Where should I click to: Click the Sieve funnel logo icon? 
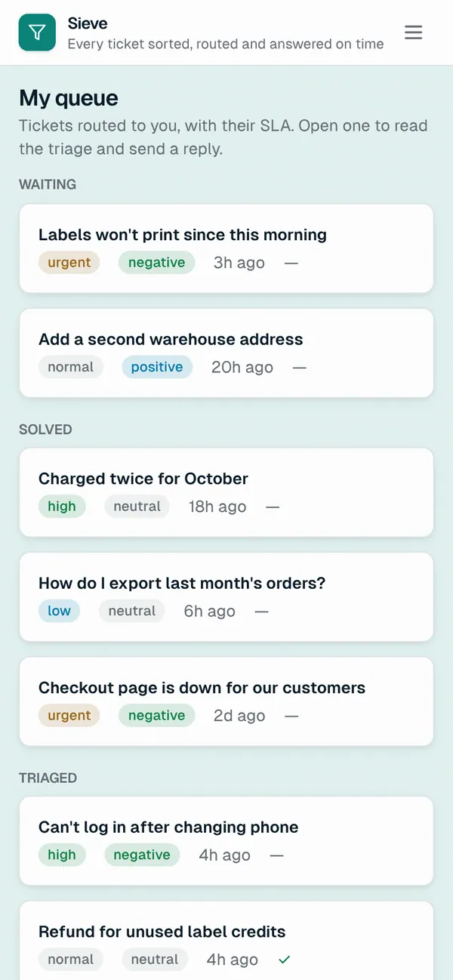pos(37,32)
